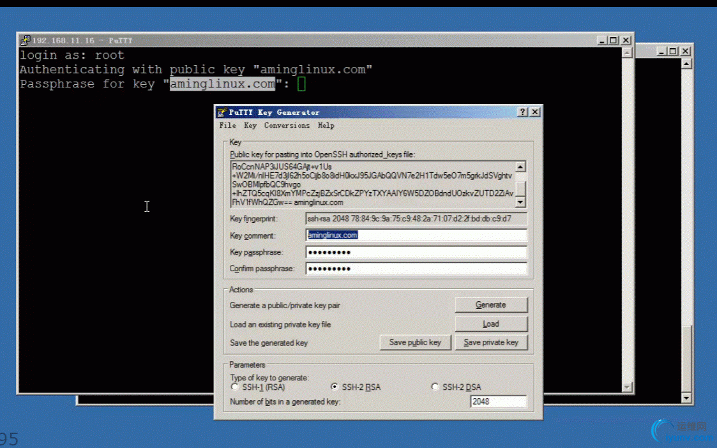Click Save public key
This screenshot has height=448, width=717.
(x=415, y=343)
